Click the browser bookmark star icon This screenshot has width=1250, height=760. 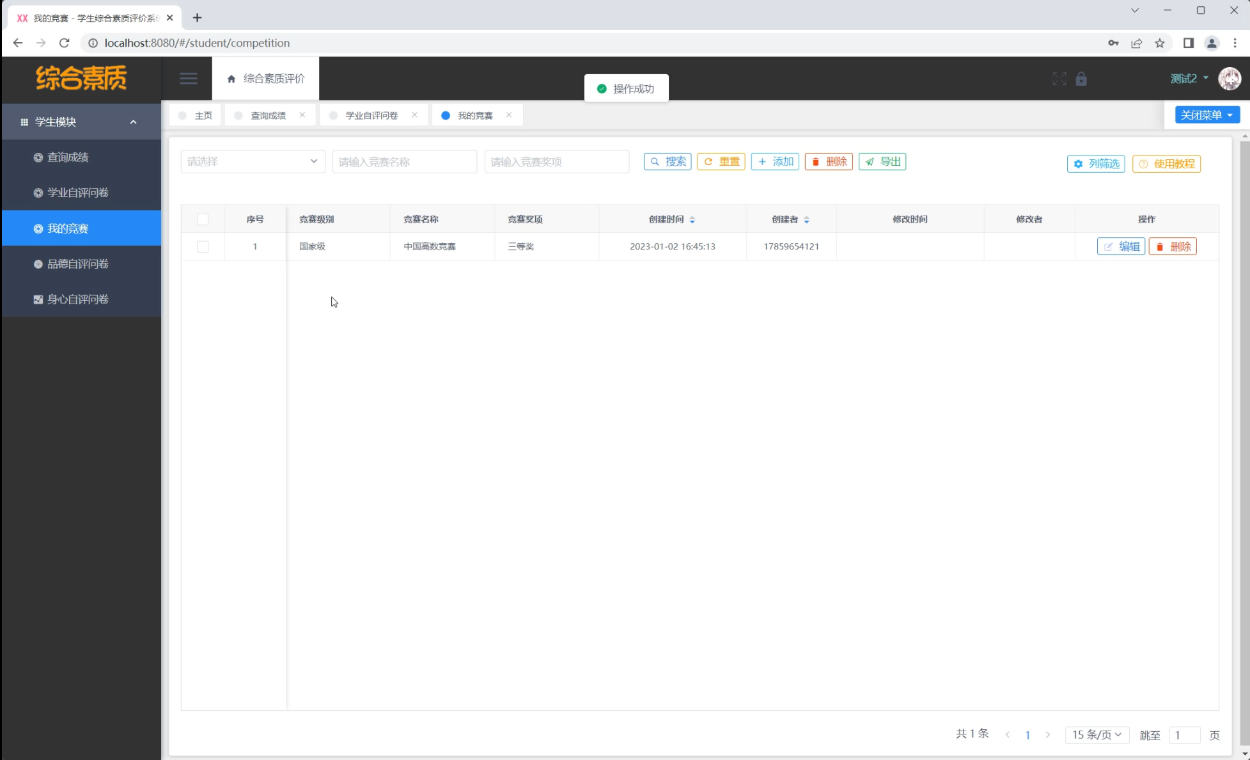(1159, 43)
